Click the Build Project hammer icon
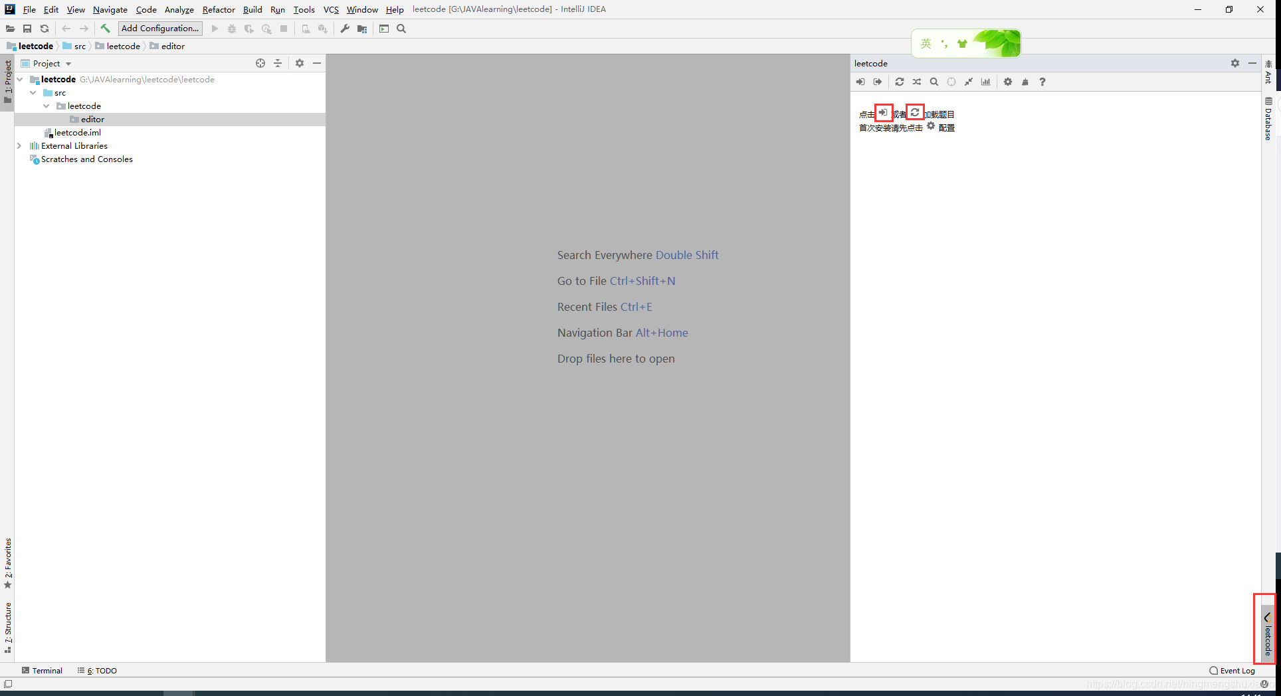The height and width of the screenshot is (696, 1281). (x=105, y=29)
